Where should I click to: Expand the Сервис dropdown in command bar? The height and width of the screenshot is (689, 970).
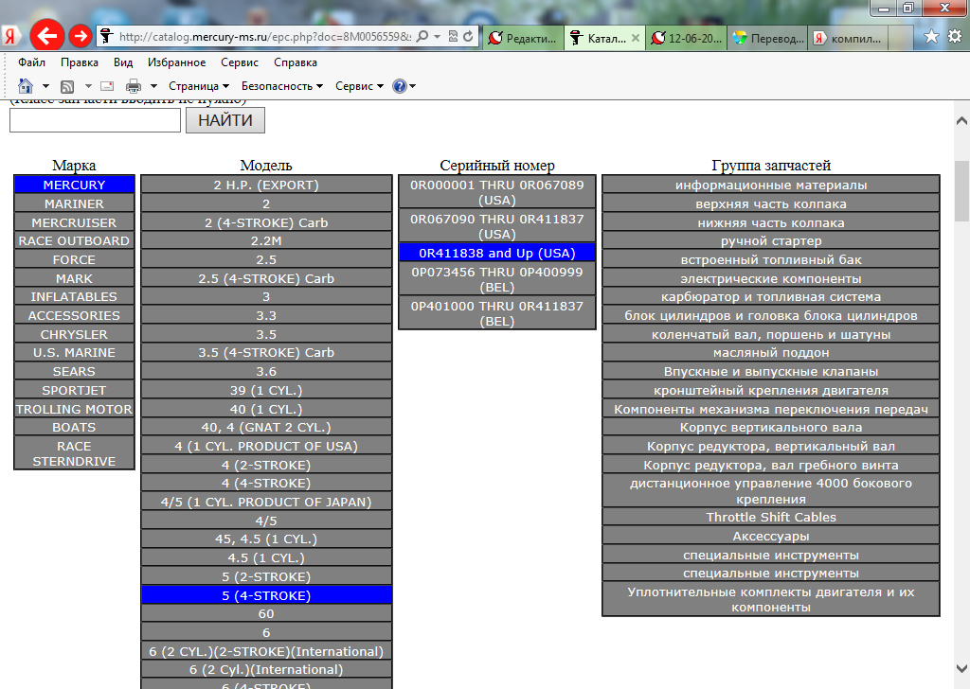(359, 86)
